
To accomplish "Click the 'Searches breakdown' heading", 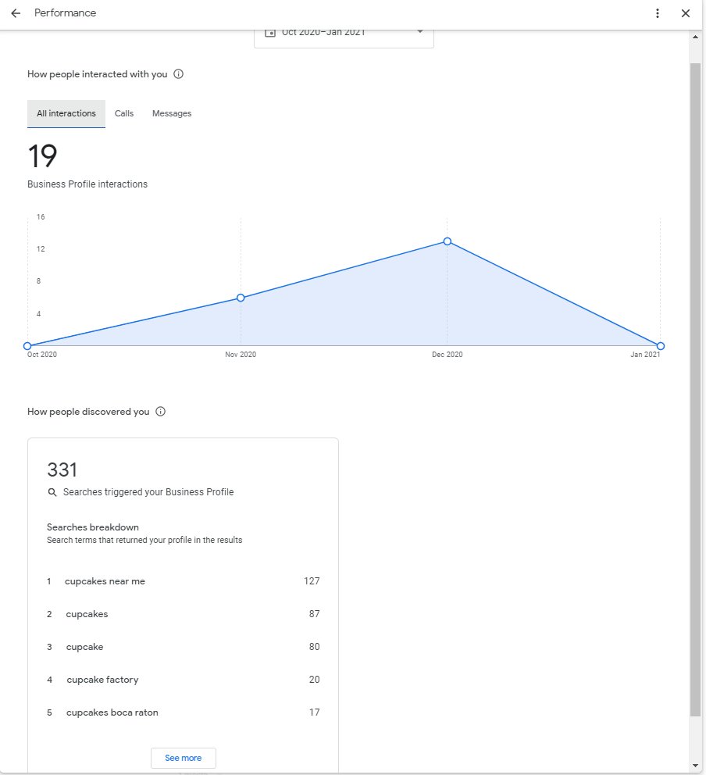I will pos(93,527).
